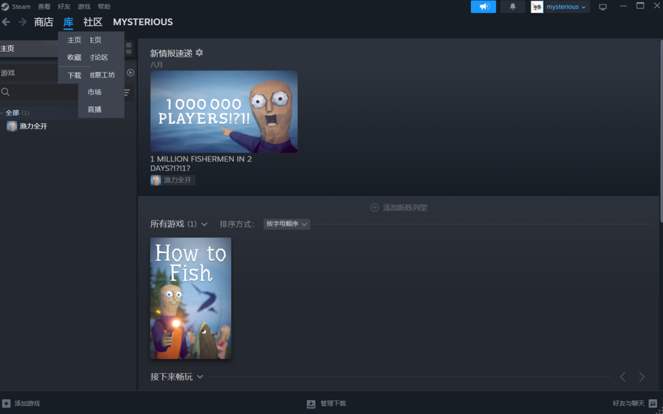This screenshot has height=414, width=663.
Task: Go back with the left arrow
Action: tap(6, 21)
